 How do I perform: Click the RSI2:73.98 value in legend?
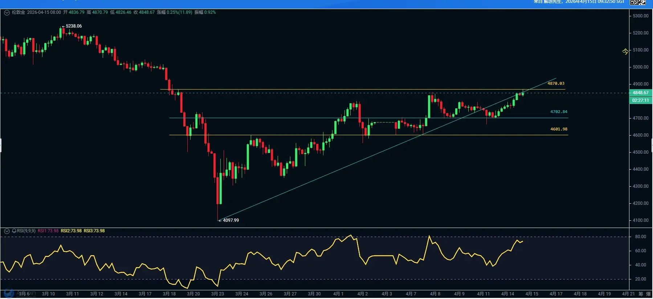71,231
